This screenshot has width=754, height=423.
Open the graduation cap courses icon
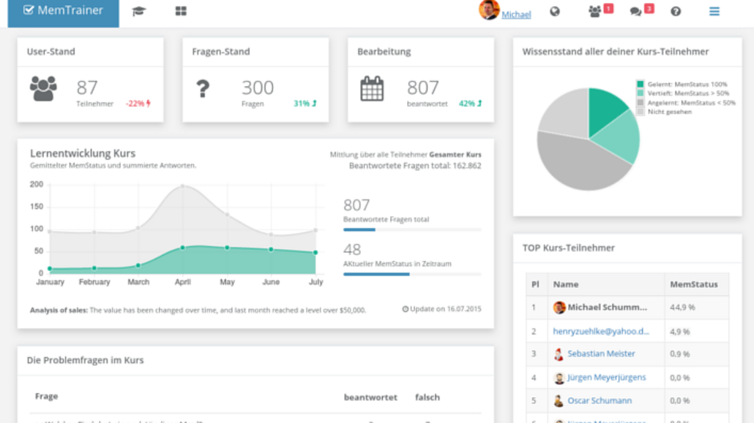tap(138, 12)
